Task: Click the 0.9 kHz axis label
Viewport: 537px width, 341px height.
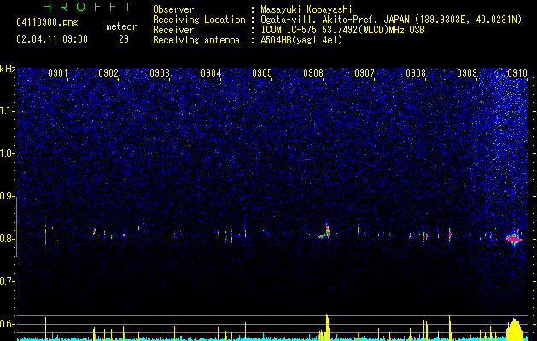Action: 8,196
